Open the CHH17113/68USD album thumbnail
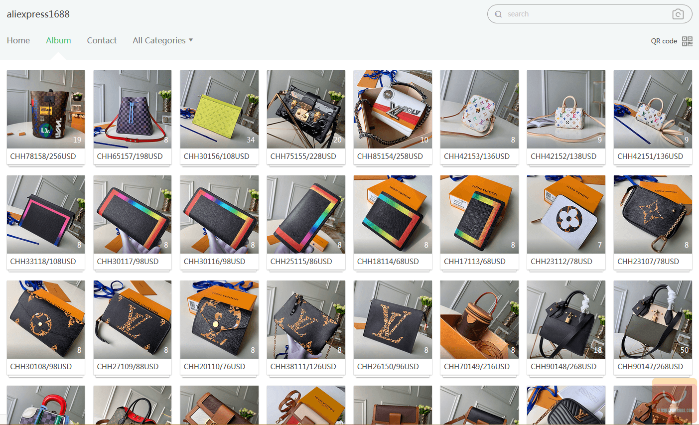Image resolution: width=699 pixels, height=425 pixels. pyautogui.click(x=479, y=214)
